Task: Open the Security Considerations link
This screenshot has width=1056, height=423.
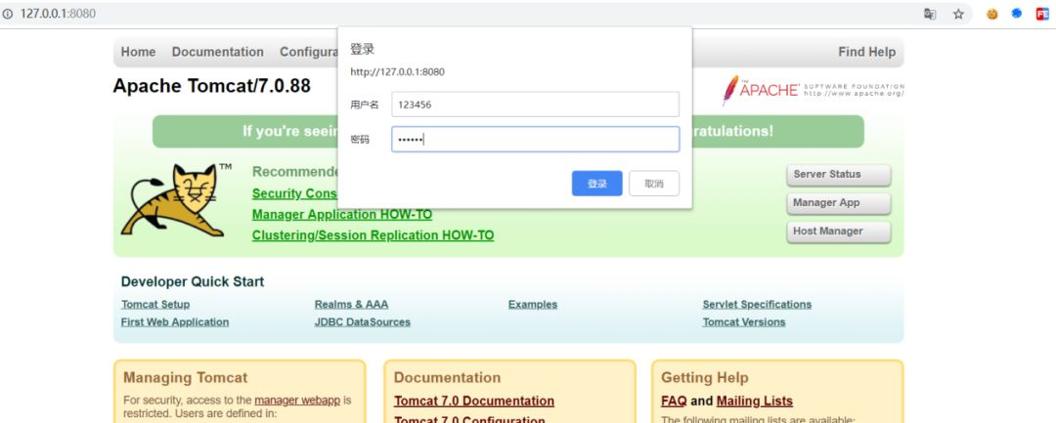Action: pyautogui.click(x=294, y=193)
